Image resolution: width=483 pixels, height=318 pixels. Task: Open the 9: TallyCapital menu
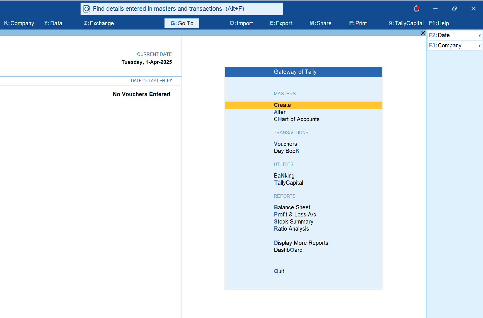(x=406, y=23)
